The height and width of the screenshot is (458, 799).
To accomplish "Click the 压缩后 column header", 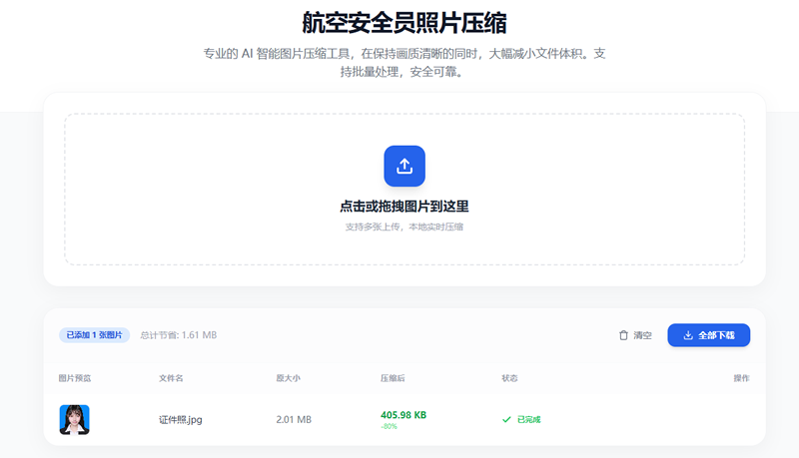I will coord(393,378).
